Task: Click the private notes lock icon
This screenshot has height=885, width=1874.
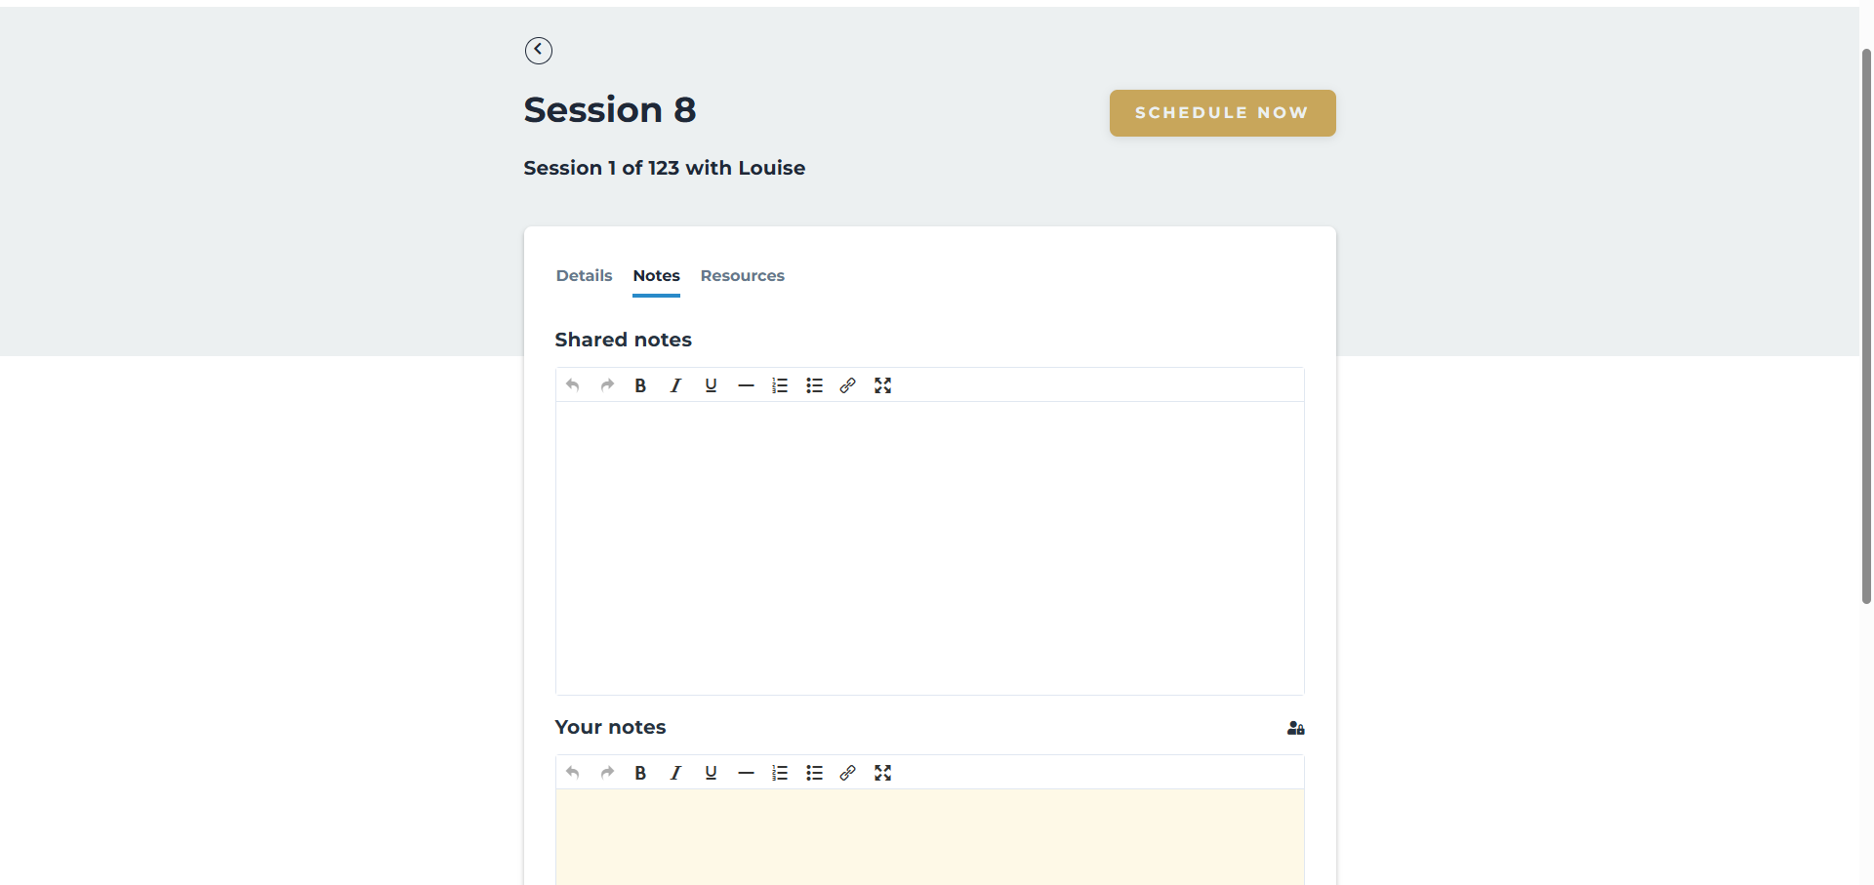Action: pos(1295,728)
